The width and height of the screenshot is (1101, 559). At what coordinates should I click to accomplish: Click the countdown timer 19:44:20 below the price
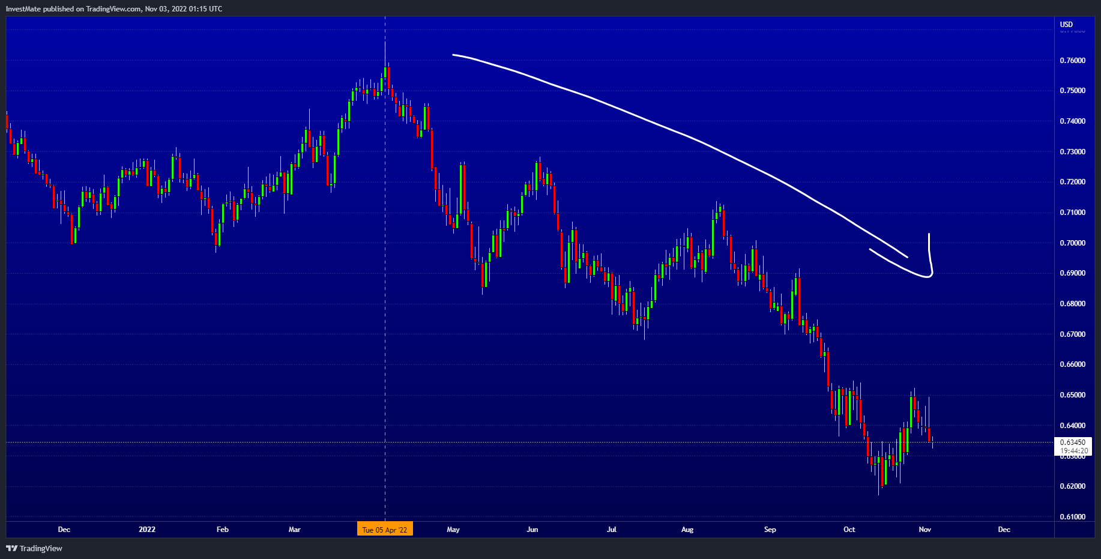(x=1074, y=451)
